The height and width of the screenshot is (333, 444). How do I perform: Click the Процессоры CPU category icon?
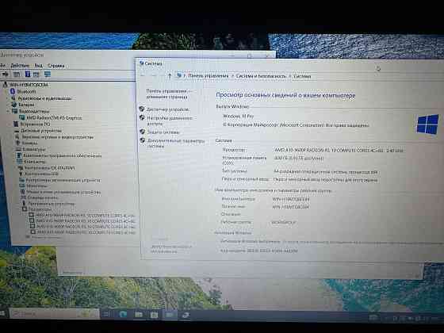coord(25,209)
